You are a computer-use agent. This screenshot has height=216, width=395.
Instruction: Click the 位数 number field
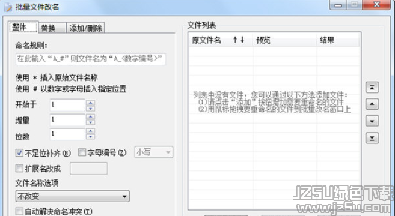[x=67, y=134]
